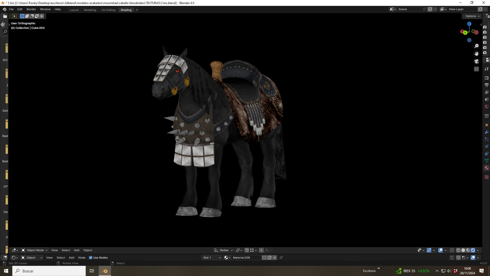Open the Slot 1 material slot dropdown
The width and height of the screenshot is (490, 276).
click(212, 258)
